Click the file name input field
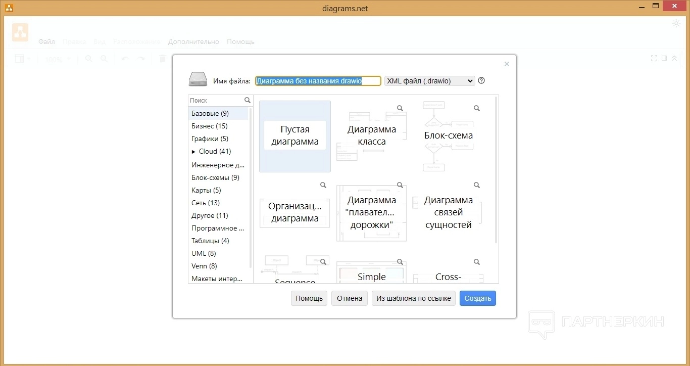 (x=318, y=81)
